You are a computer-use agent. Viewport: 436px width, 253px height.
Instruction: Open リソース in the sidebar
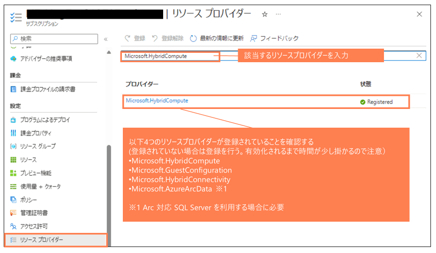(x=28, y=160)
